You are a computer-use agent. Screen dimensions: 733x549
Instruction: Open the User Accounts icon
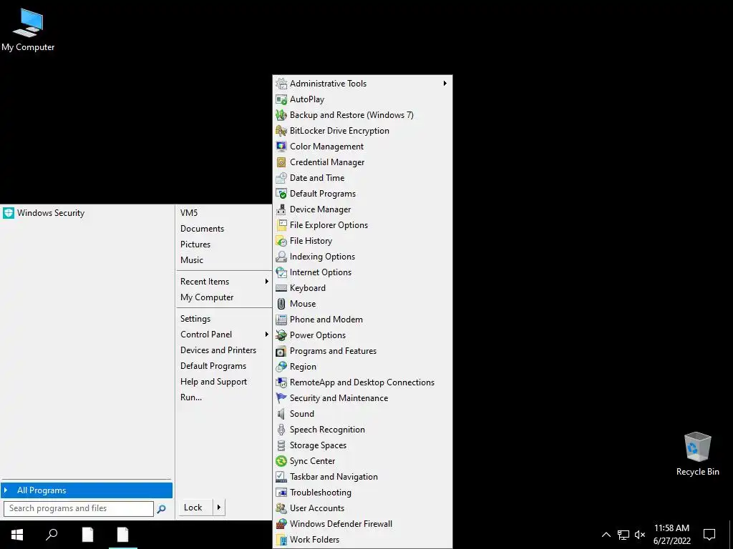pos(281,508)
